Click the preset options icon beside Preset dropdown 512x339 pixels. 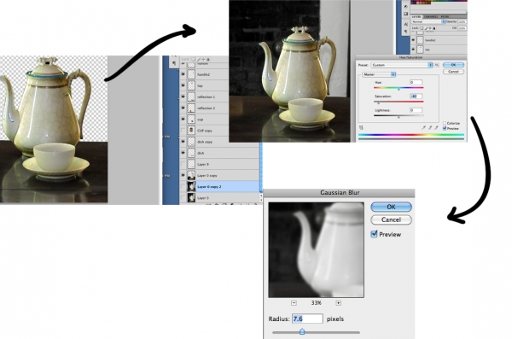(437, 65)
